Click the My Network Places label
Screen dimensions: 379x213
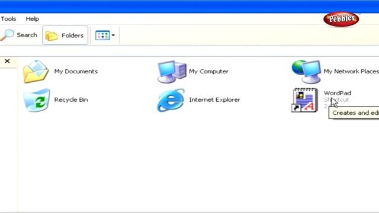click(x=351, y=72)
